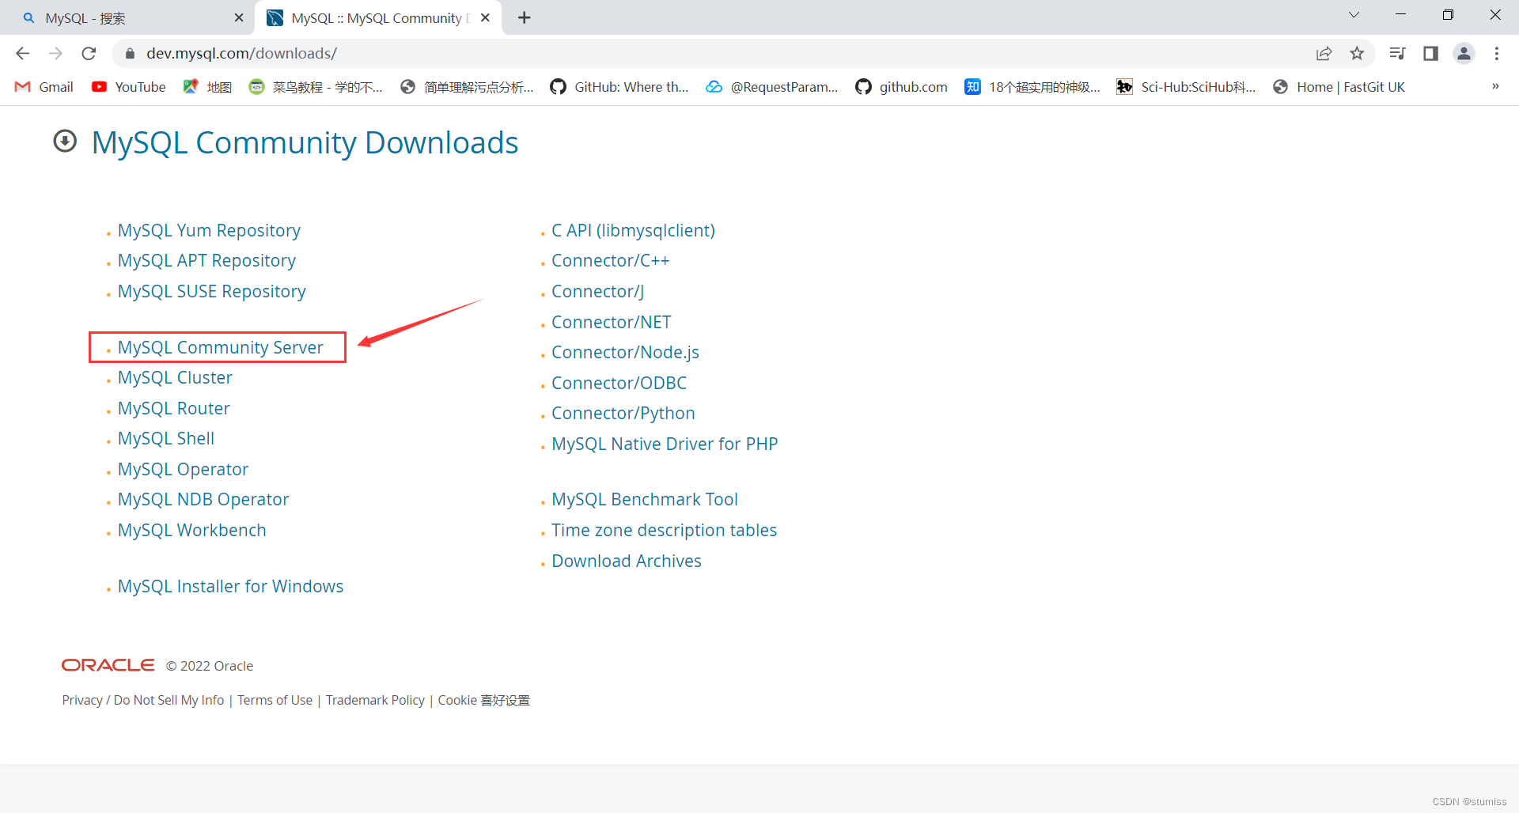Viewport: 1519px width, 813px height.
Task: Open the Cookie 喜好设置 link
Action: click(x=483, y=700)
